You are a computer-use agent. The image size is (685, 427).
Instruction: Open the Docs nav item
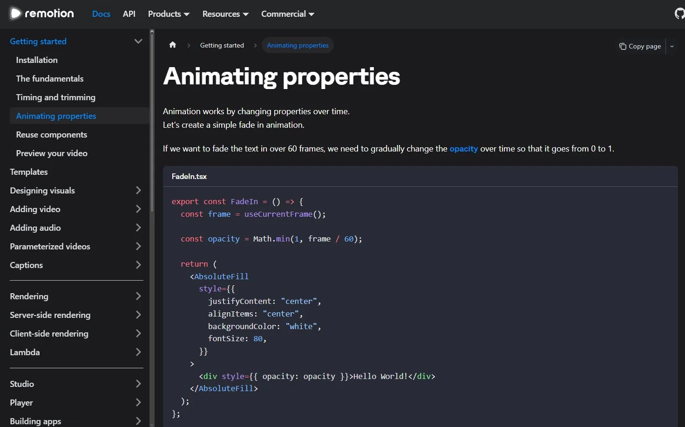101,14
